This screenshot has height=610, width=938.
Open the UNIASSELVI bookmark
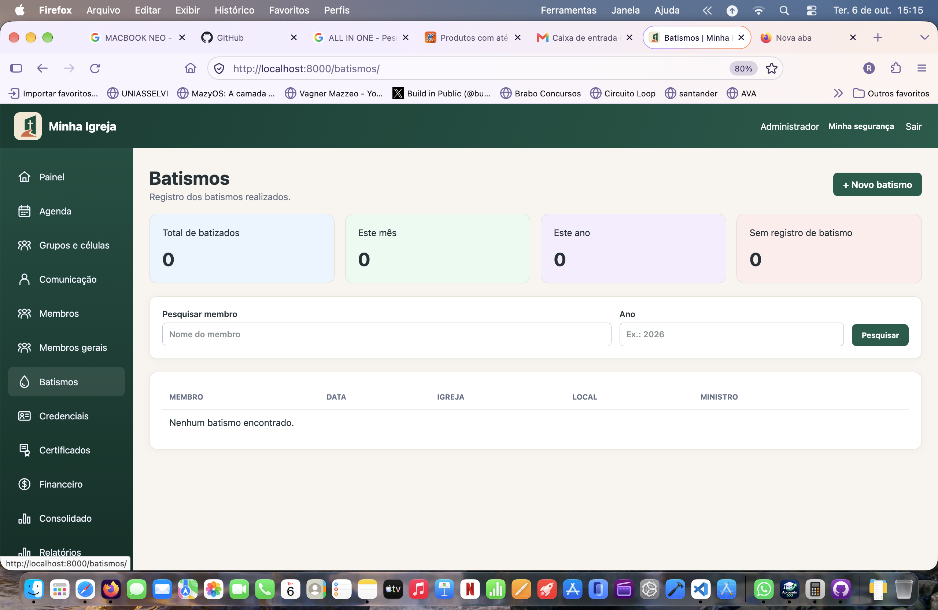click(137, 93)
